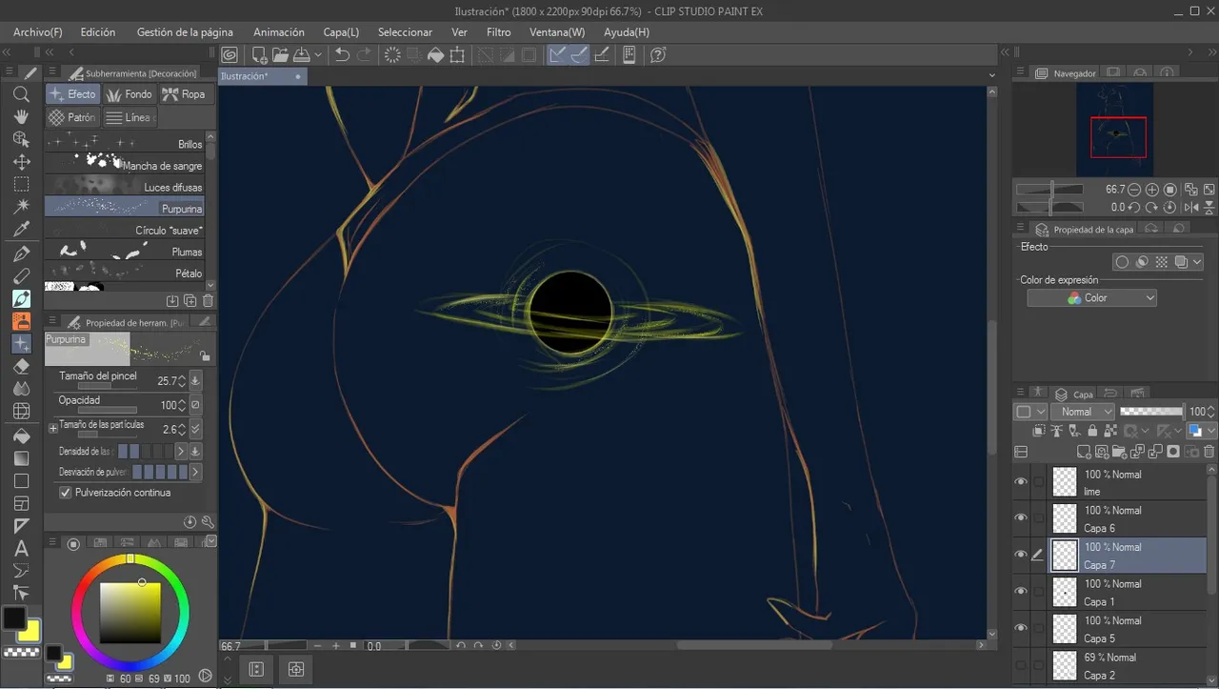This screenshot has width=1219, height=689.
Task: Select the Gradient tool
Action: tap(21, 458)
